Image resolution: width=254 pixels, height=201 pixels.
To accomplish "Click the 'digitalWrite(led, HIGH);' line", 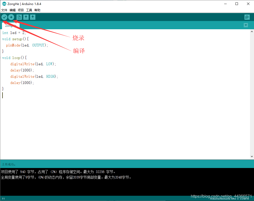I will (x=34, y=76).
